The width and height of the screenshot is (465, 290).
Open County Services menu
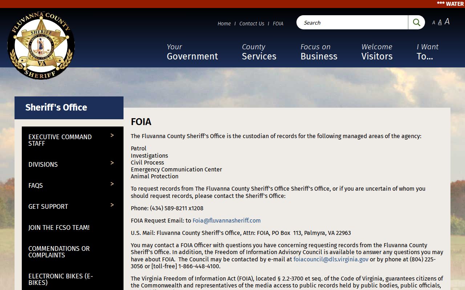259,52
